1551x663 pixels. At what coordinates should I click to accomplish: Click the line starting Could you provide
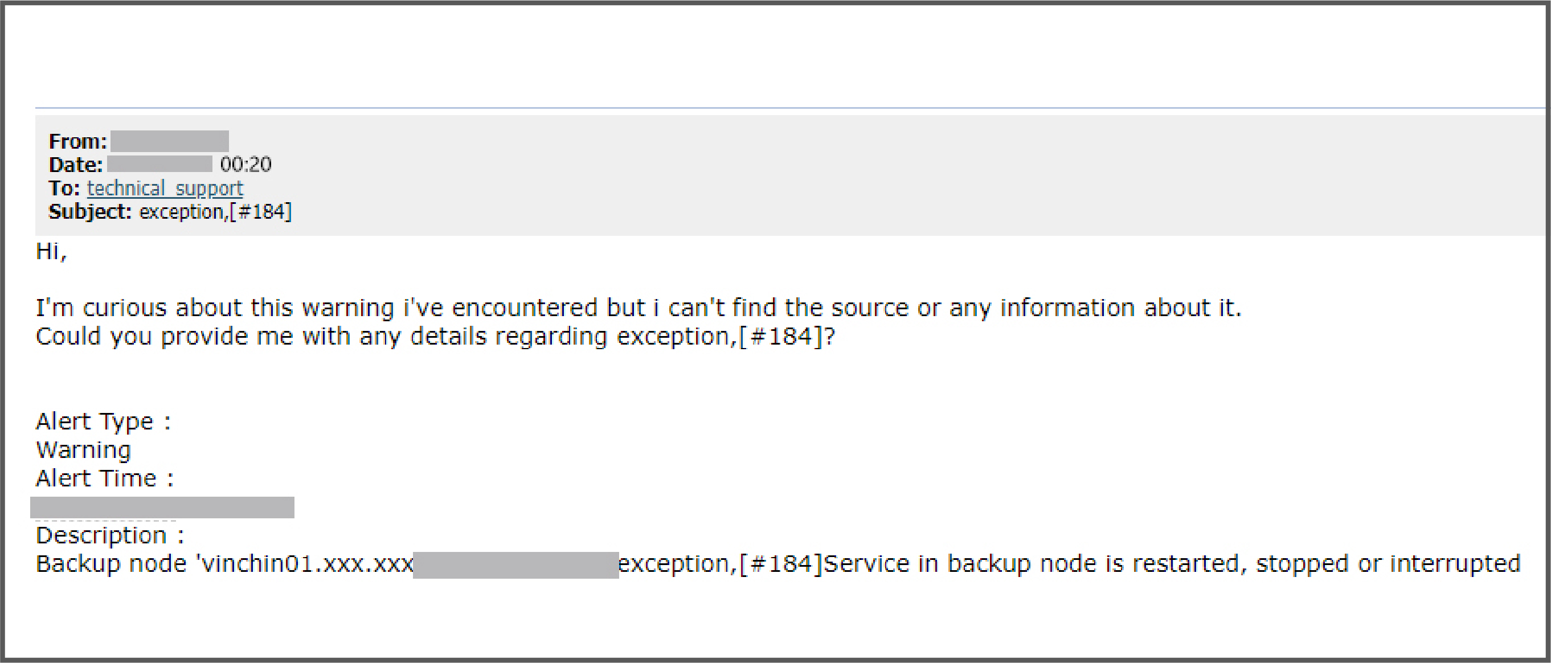(435, 336)
